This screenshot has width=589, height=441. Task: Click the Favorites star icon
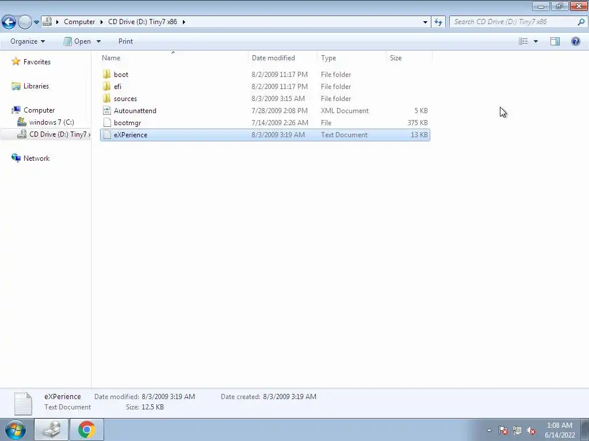[x=16, y=61]
